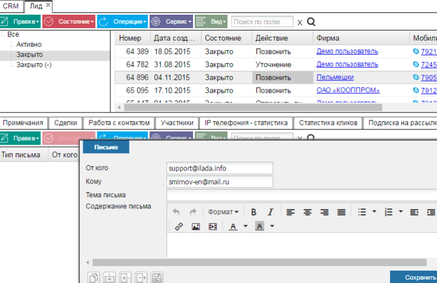This screenshot has height=283, width=437.
Task: Start search with the magnifier icon in the top toolbar
Action: [x=311, y=21]
